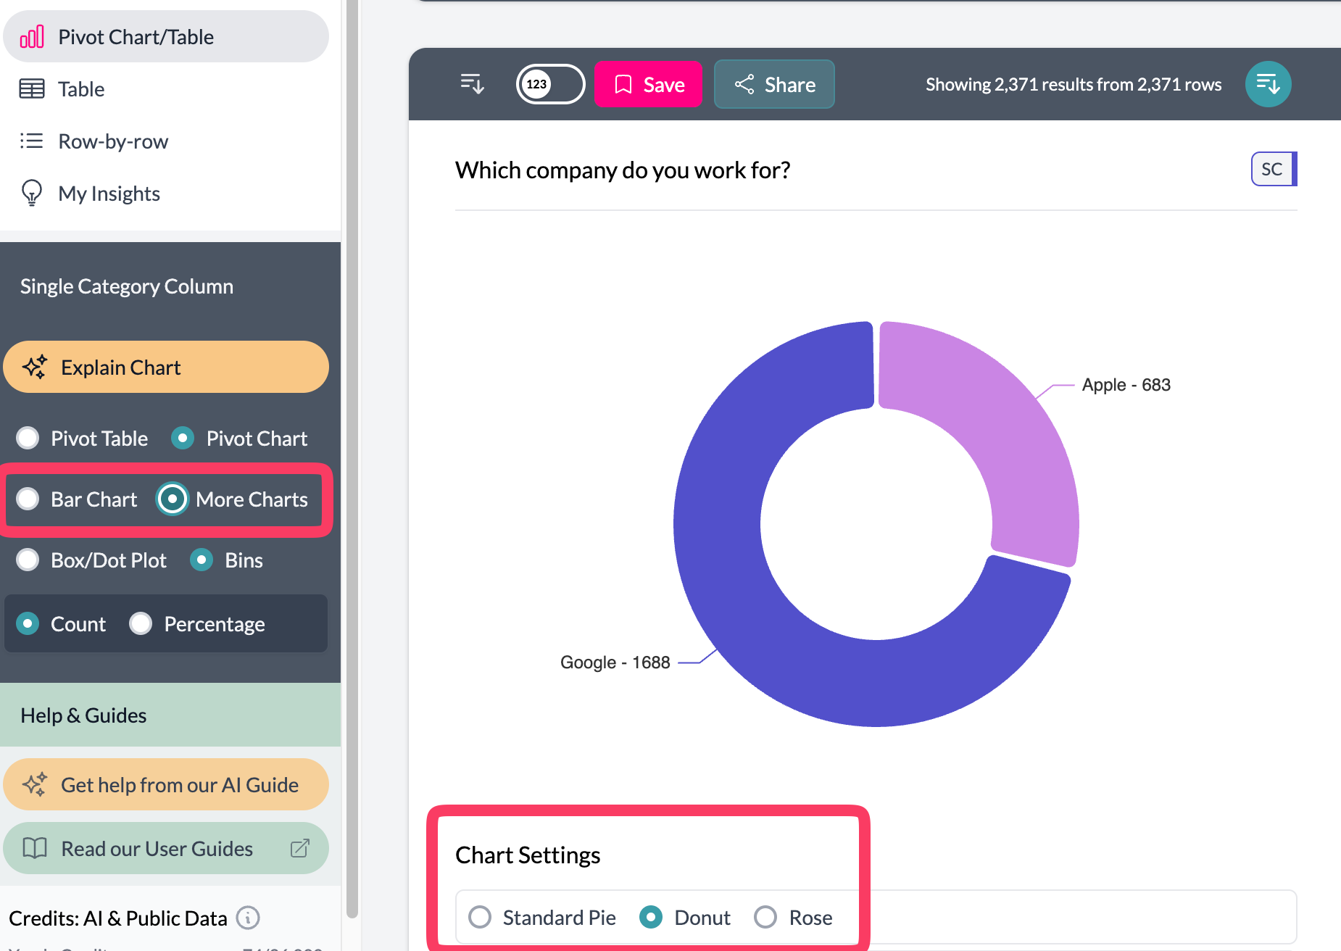Switch to Percentage display

click(x=141, y=623)
